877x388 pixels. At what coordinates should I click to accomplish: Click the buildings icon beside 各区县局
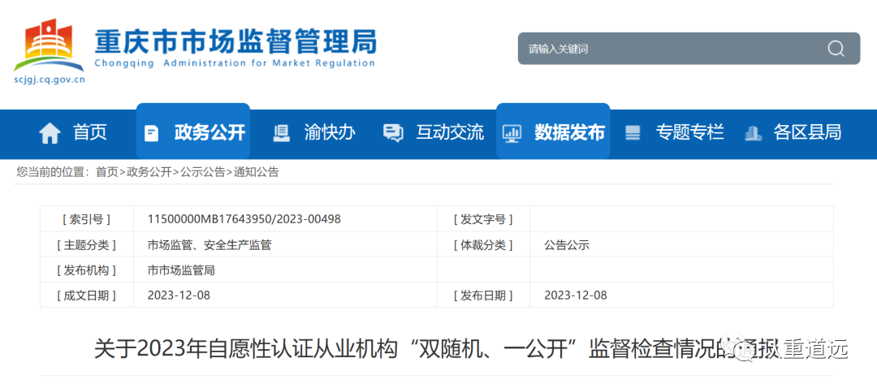[x=753, y=133]
